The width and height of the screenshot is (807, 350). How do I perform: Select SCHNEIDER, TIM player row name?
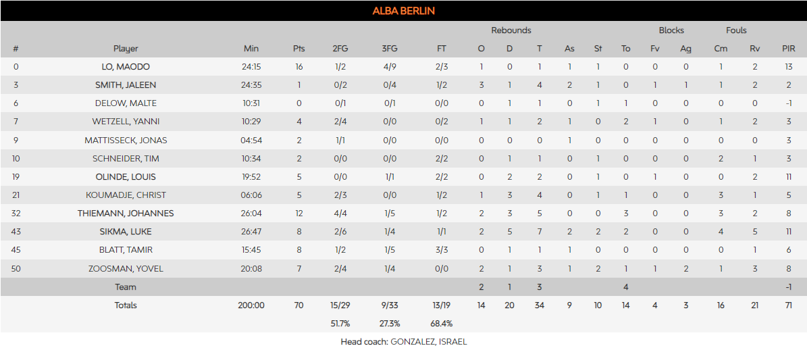pyautogui.click(x=126, y=159)
